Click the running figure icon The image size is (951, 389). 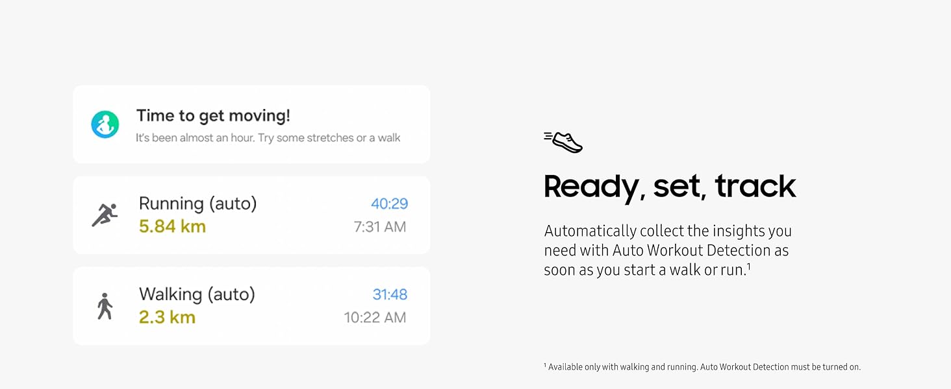tap(105, 215)
